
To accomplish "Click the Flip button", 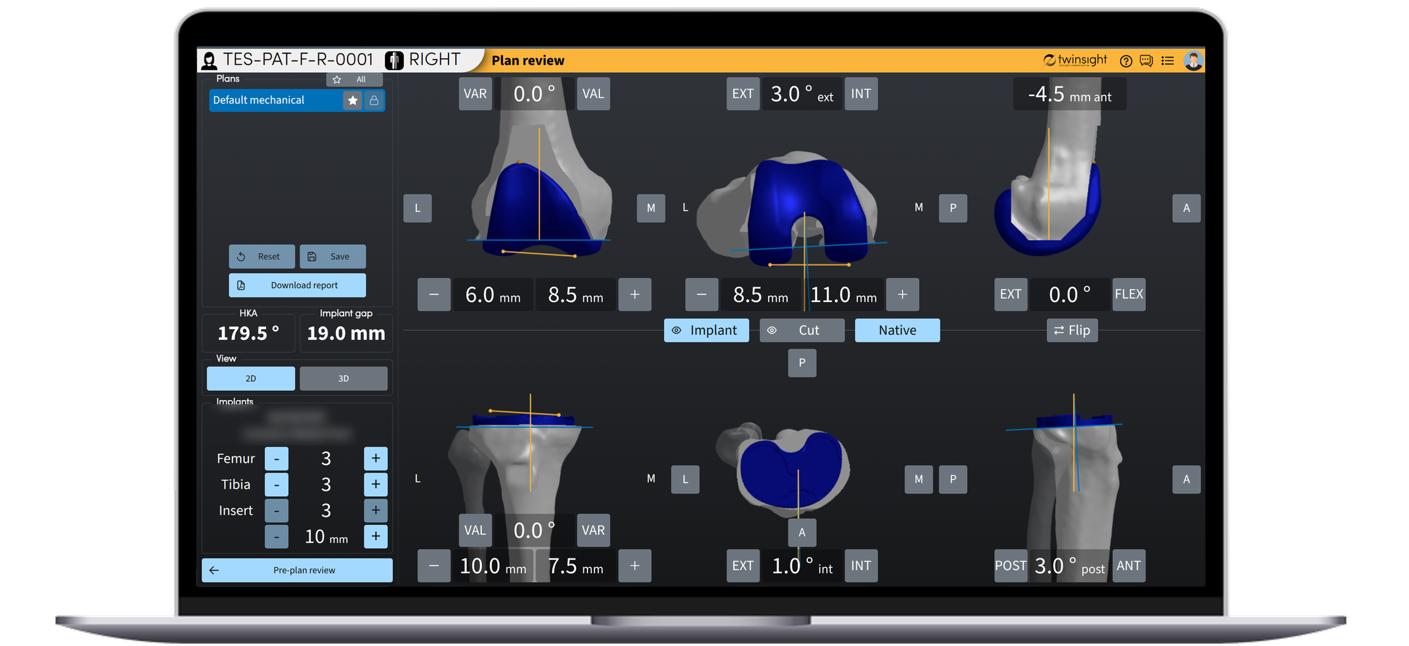I will [1072, 330].
